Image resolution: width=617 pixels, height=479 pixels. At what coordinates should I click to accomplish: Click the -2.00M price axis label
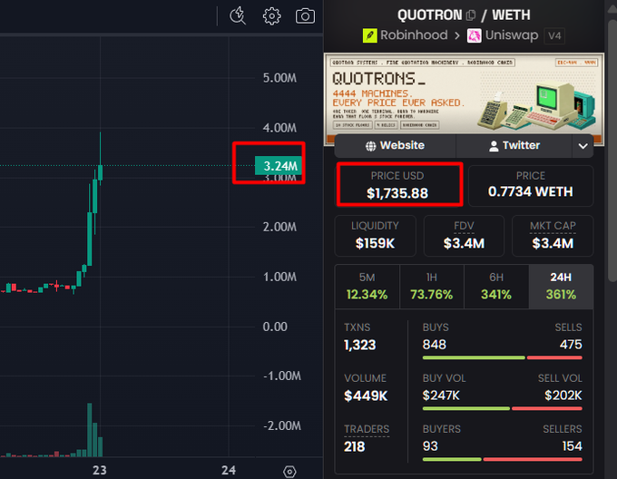(x=282, y=425)
